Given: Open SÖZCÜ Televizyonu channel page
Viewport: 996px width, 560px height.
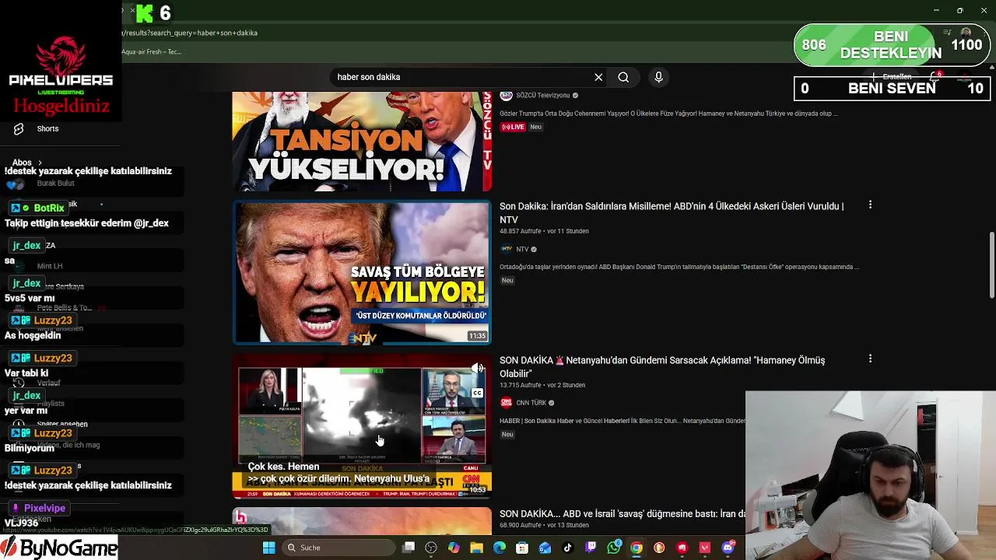Looking at the screenshot, I should click(x=543, y=96).
